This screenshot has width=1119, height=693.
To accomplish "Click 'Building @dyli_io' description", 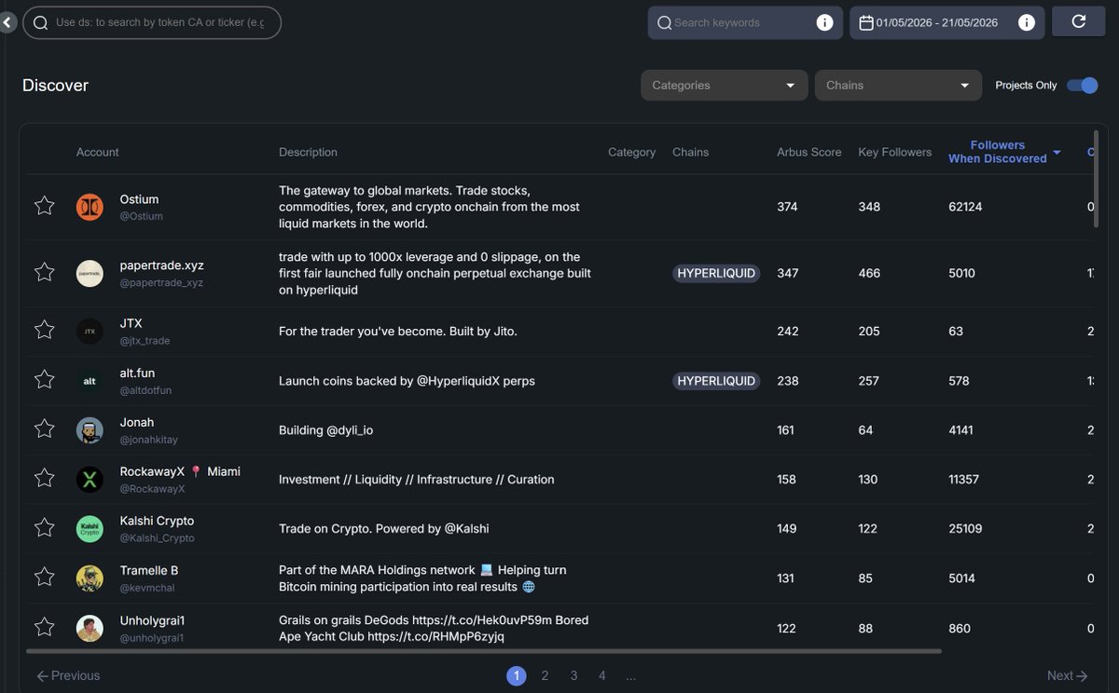I will (325, 430).
